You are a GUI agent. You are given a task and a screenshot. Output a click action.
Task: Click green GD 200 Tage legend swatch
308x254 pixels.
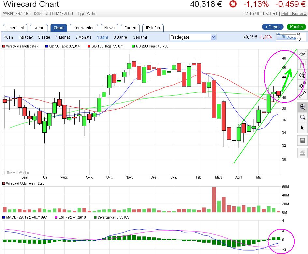point(133,46)
